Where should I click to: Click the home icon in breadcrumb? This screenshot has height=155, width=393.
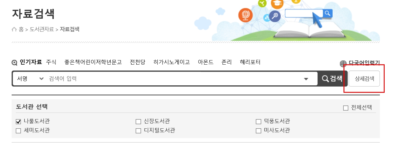(14, 29)
